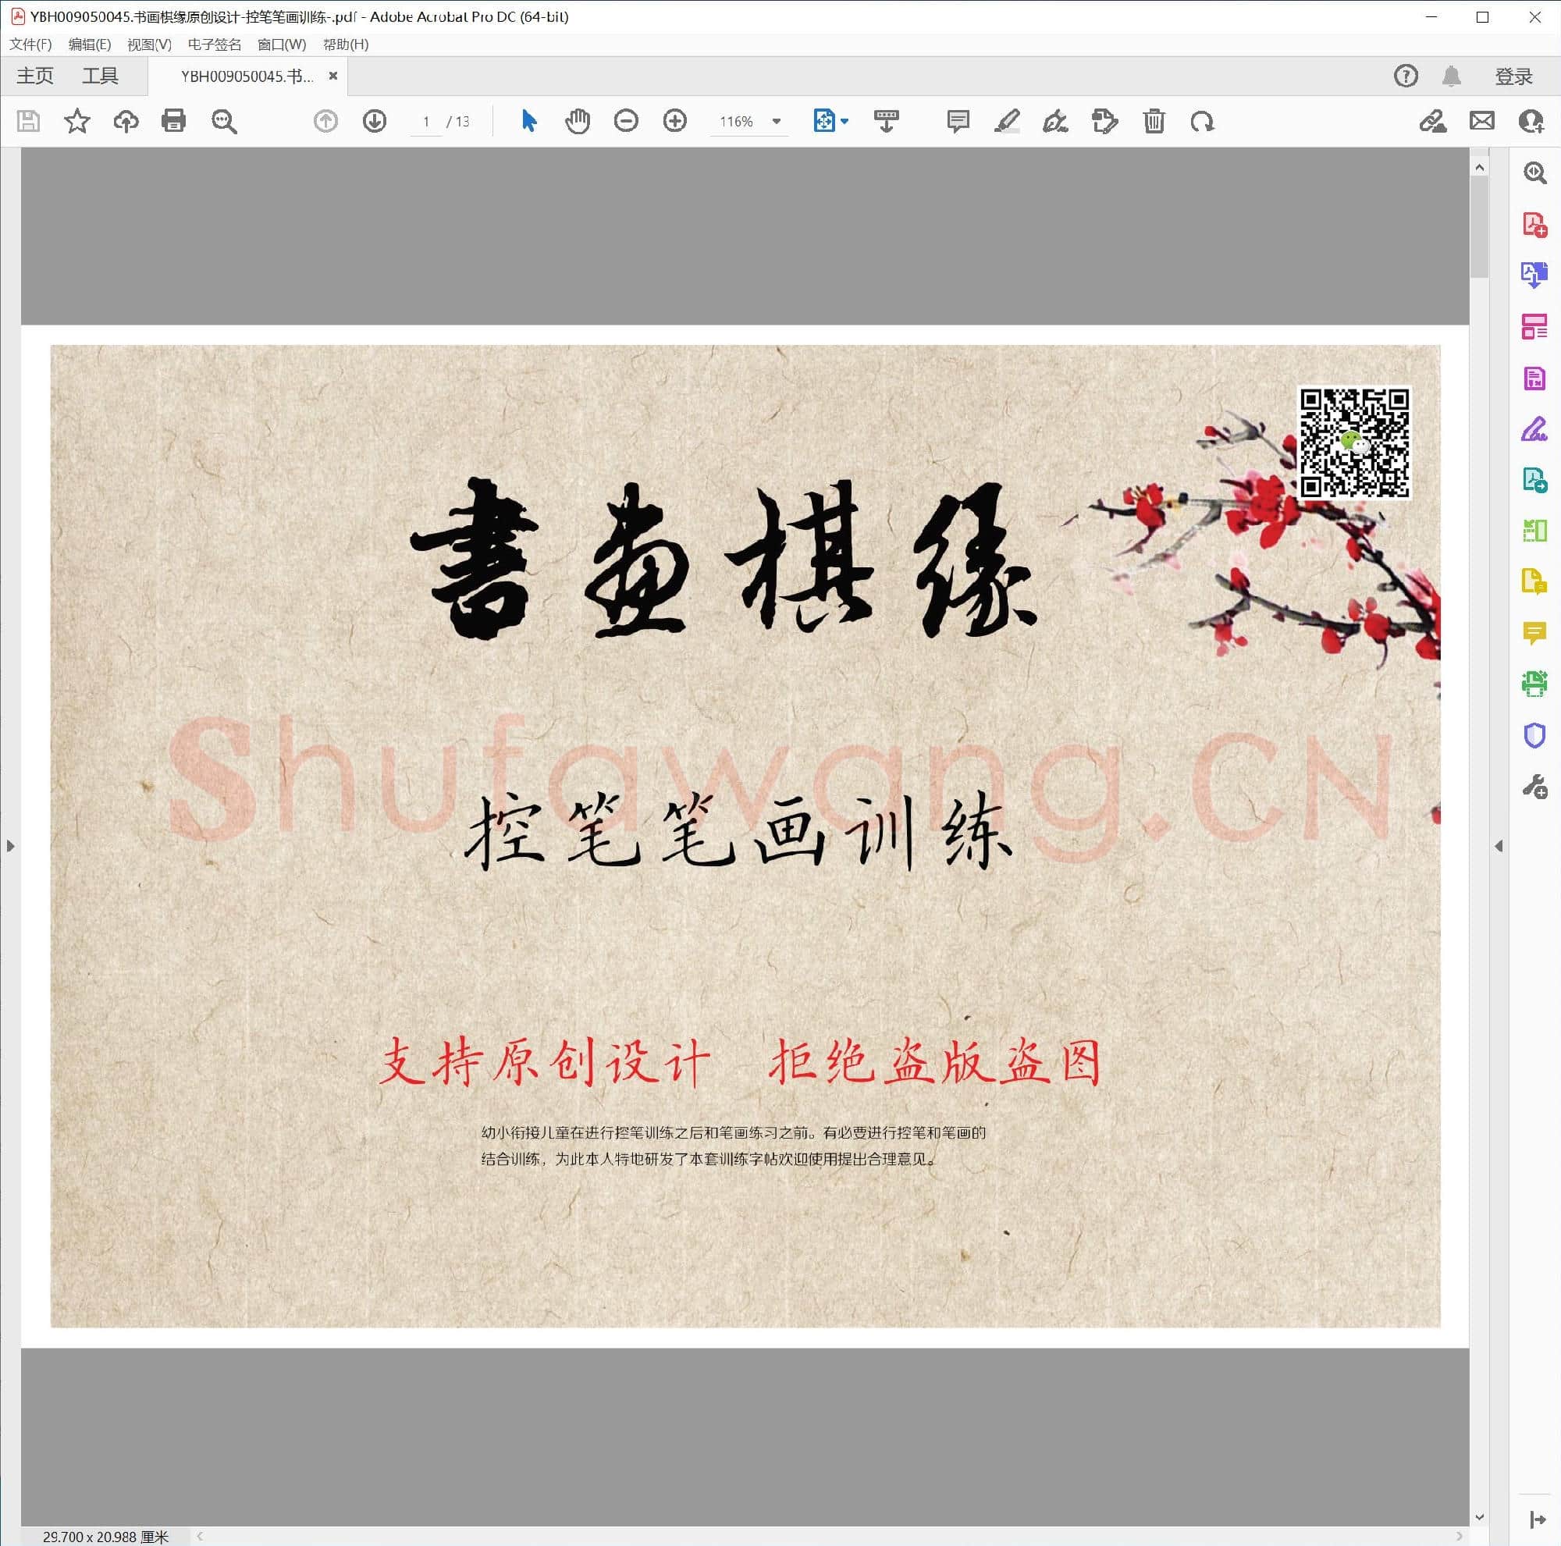
Task: Open the zoom level dropdown
Action: [777, 121]
